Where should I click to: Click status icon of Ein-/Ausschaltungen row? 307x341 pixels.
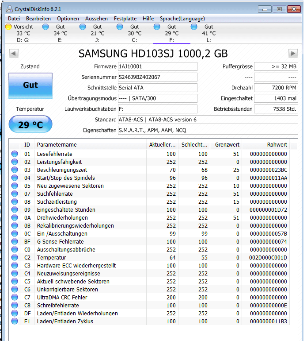[15, 233]
